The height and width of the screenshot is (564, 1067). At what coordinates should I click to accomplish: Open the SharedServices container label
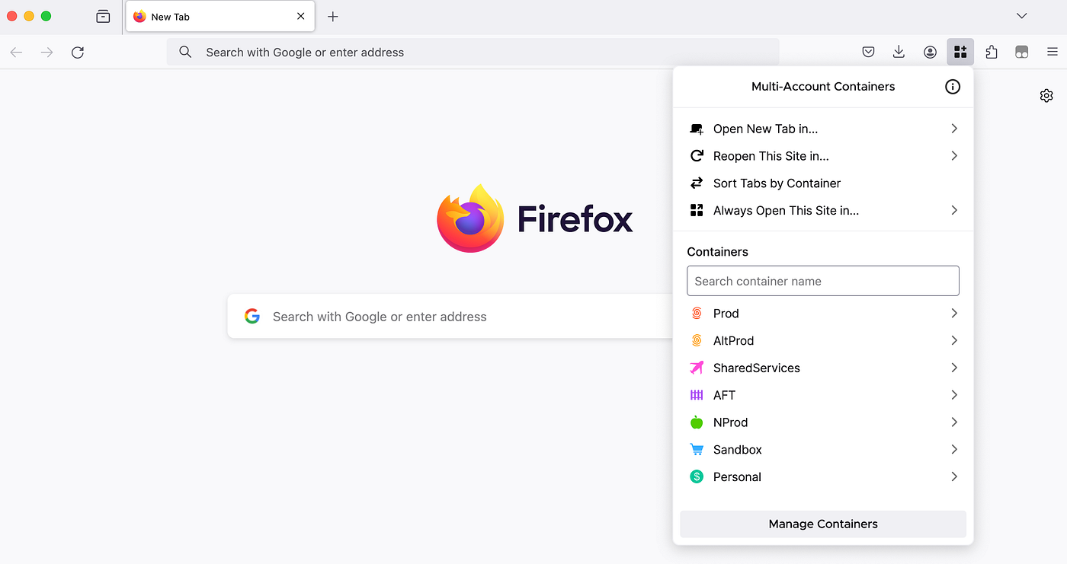(757, 368)
